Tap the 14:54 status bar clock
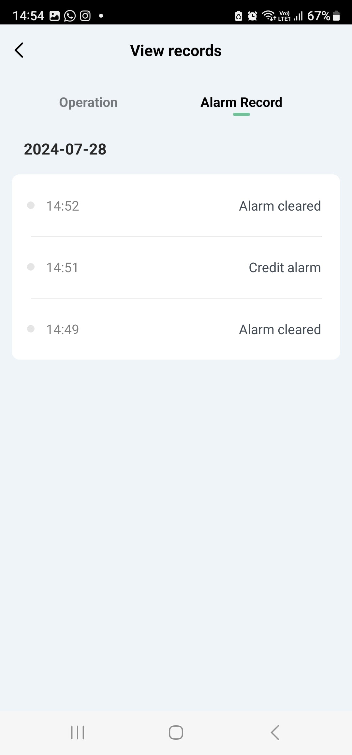 click(x=28, y=16)
